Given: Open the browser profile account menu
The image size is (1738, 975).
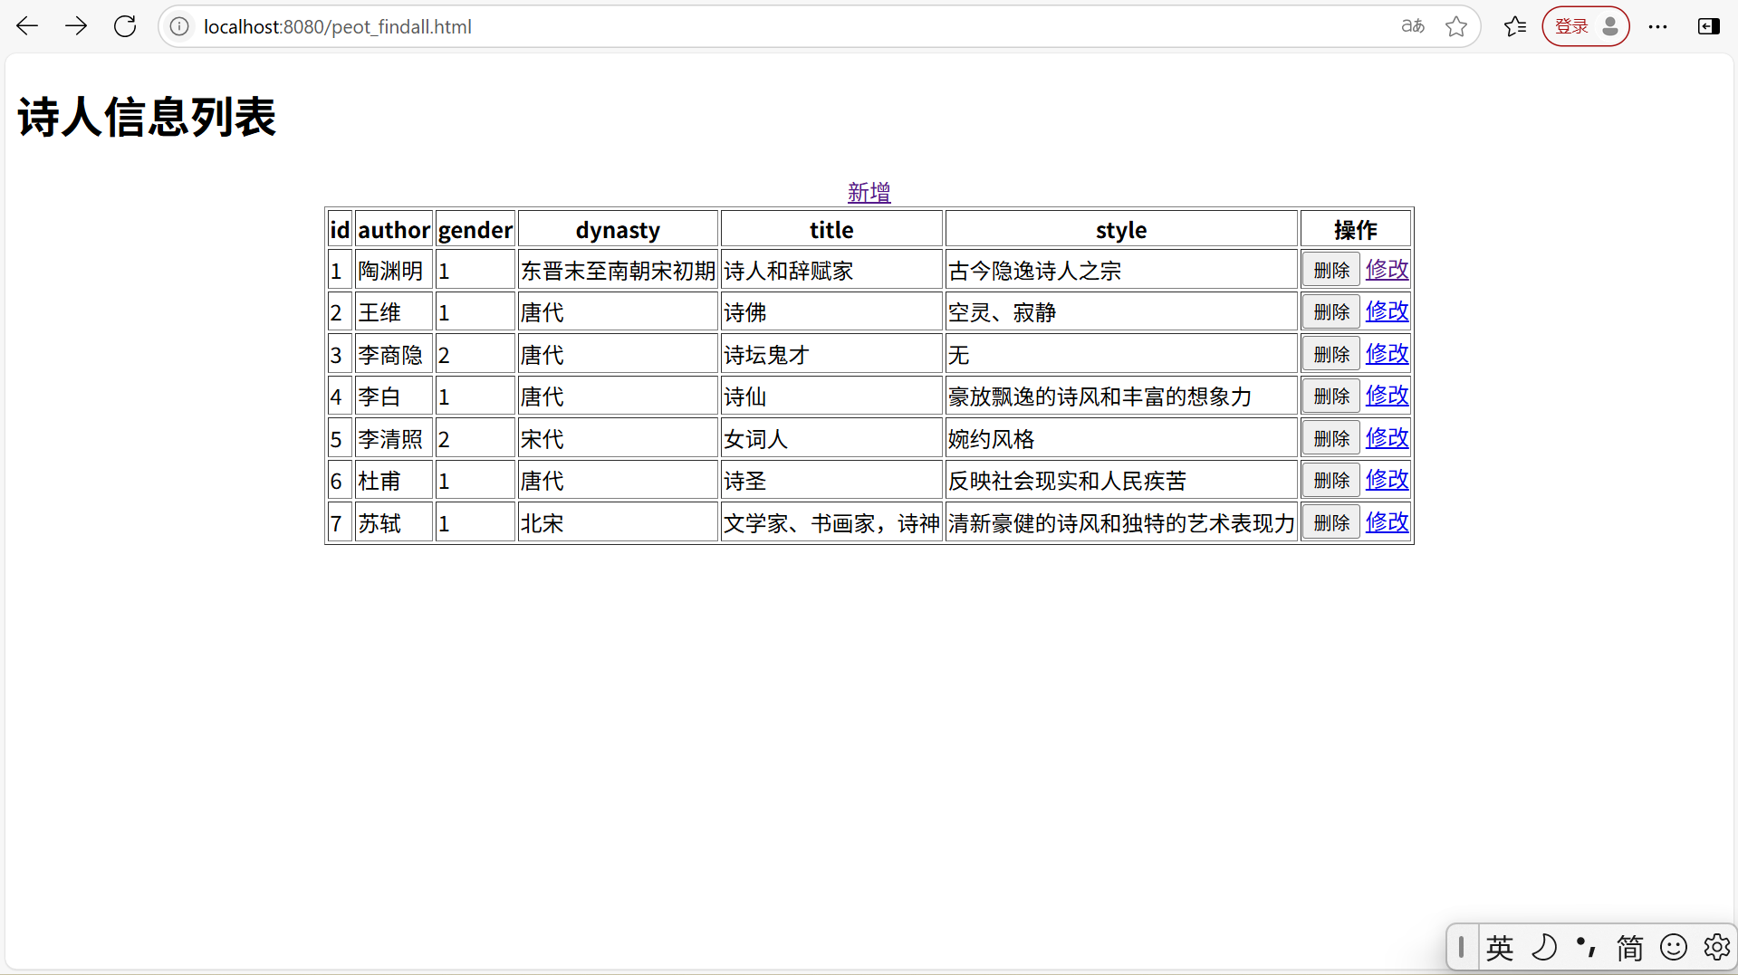Looking at the screenshot, I should (1609, 26).
